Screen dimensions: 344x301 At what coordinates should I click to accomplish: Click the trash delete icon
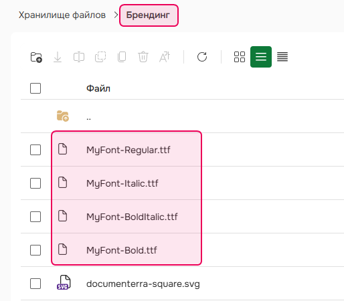click(143, 57)
